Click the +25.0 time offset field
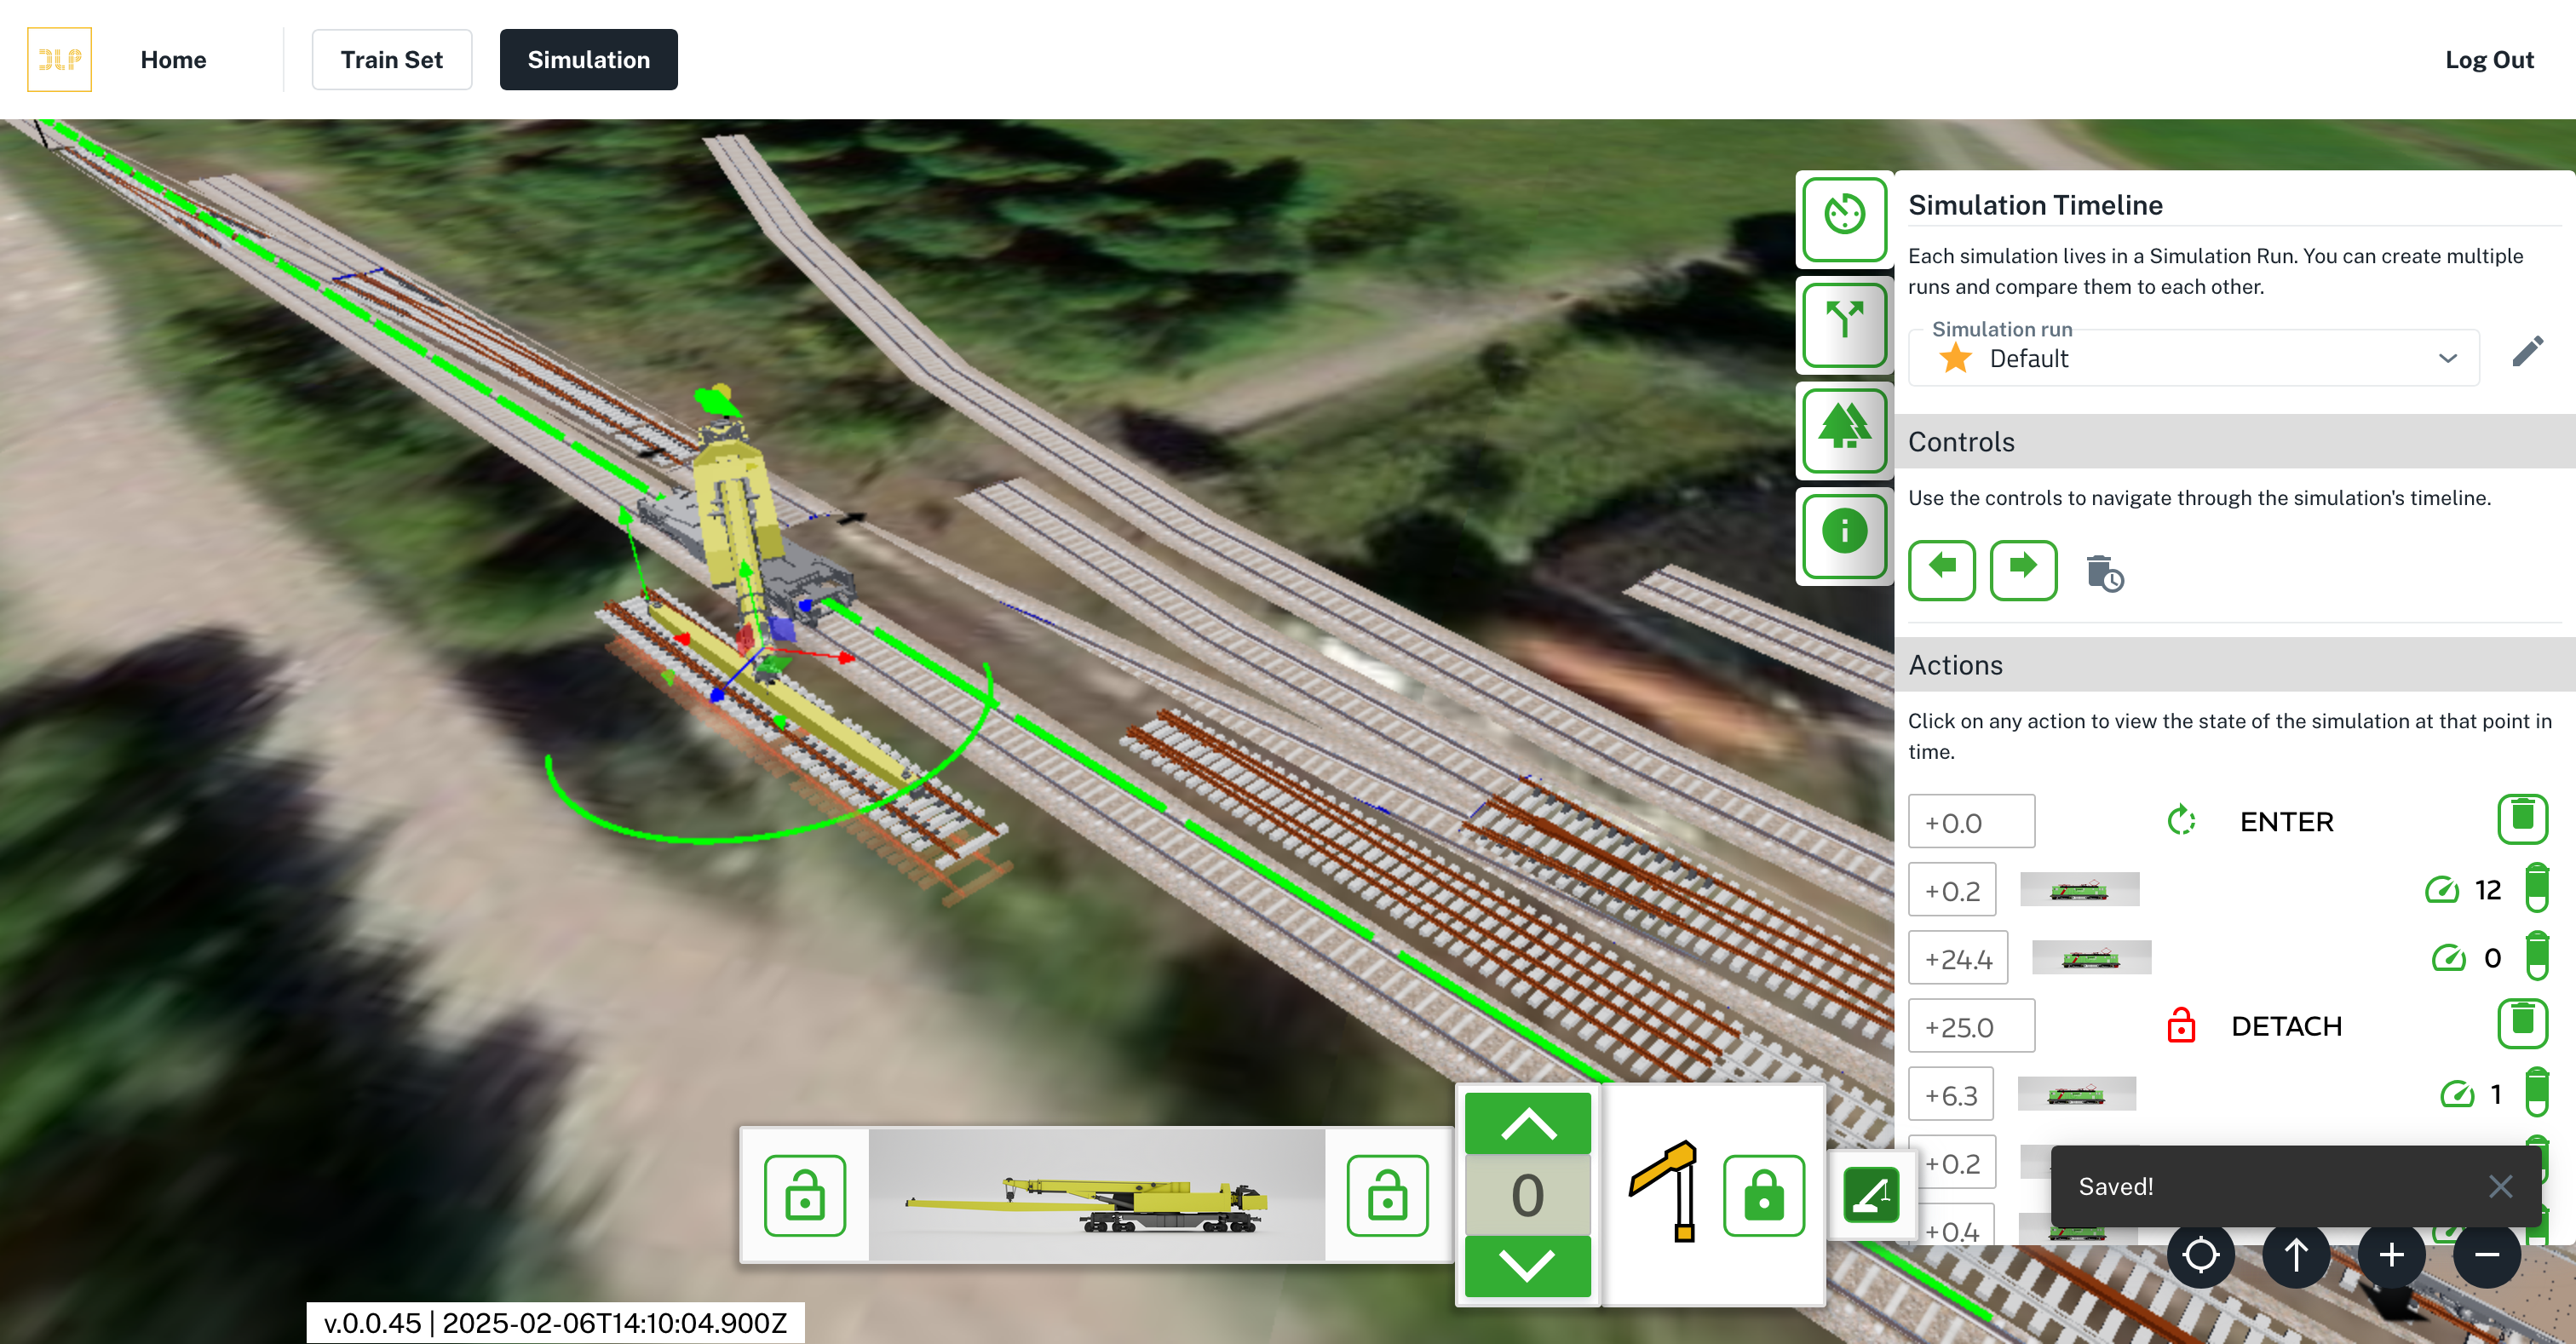2576x1344 pixels. click(1970, 1025)
